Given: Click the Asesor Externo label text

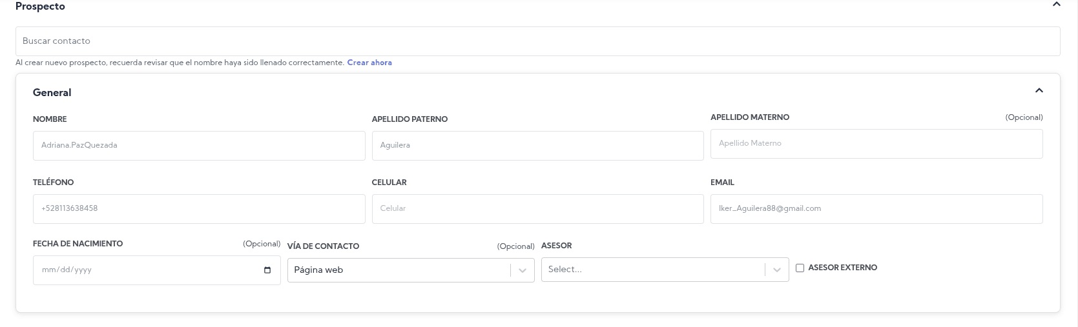Looking at the screenshot, I should point(842,268).
